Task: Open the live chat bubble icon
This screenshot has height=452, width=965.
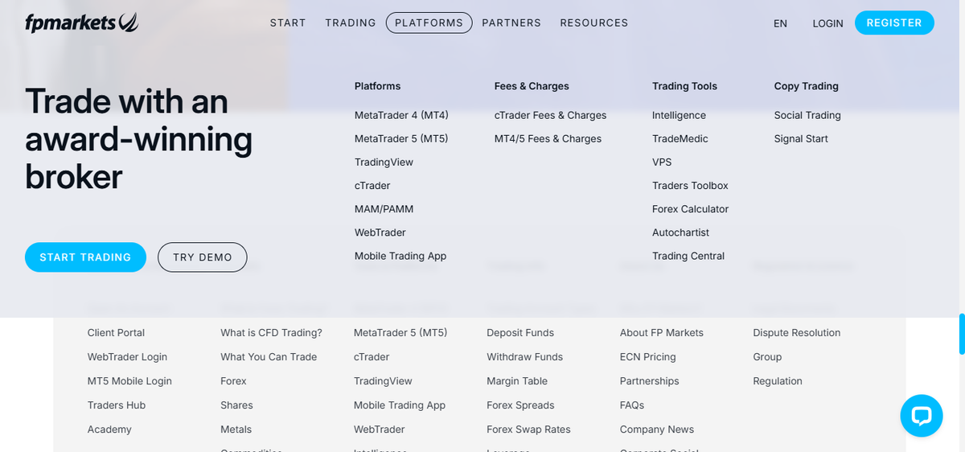Action: pos(922,416)
